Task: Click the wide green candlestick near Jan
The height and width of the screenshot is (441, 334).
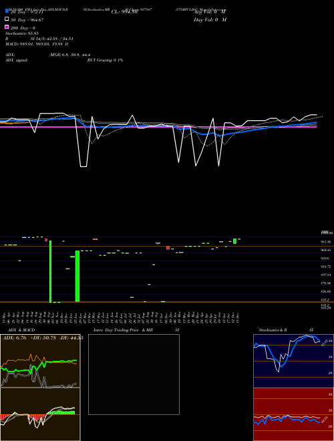Action: pyautogui.click(x=77, y=276)
